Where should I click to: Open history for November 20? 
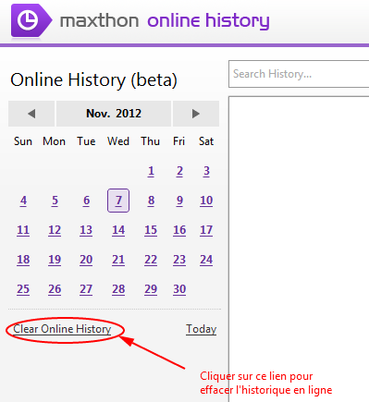pos(86,260)
